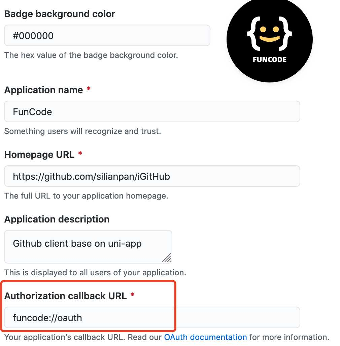Click the asterisk beside Authorization callback URL

click(x=132, y=295)
